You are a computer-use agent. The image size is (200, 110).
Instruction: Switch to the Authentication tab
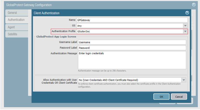point(17,20)
